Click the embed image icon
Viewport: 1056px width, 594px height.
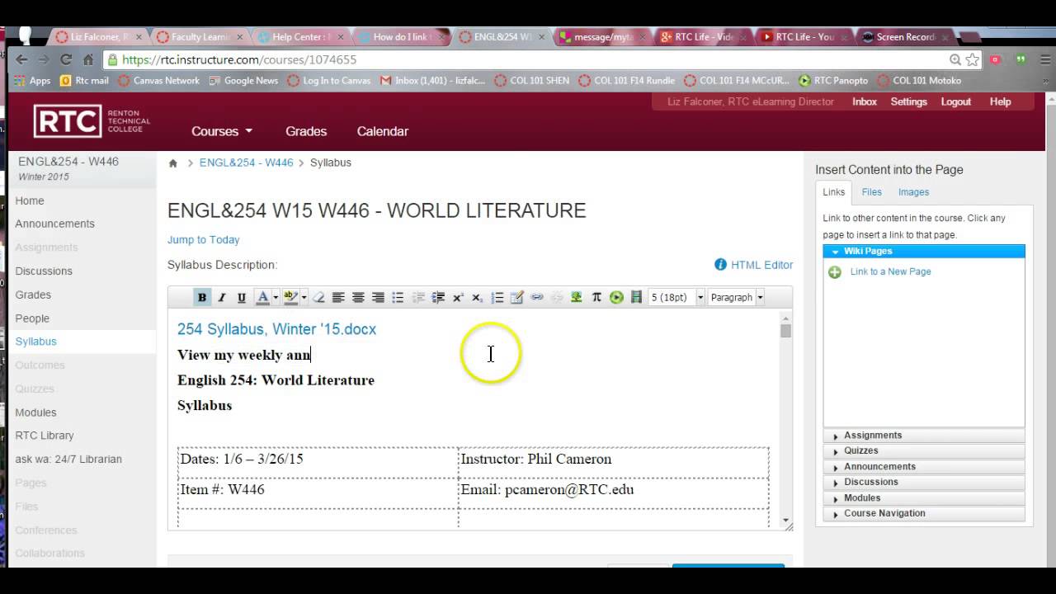click(x=577, y=298)
